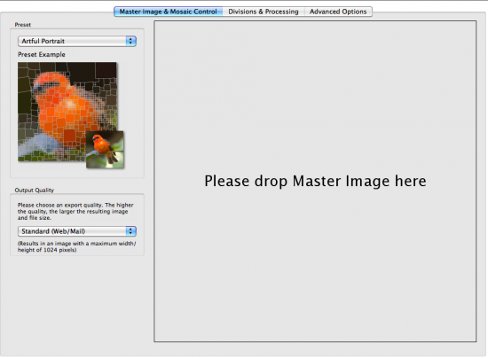Switch to Master Image & Mosaic Control tab
The width and height of the screenshot is (488, 358).
click(x=168, y=12)
